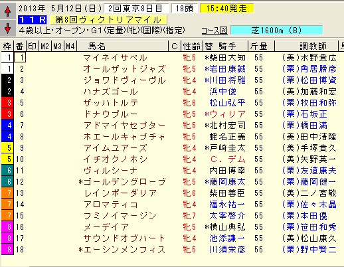This screenshot has width=344, height=267.
Task: Click the 騎手 column header
Action: pyautogui.click(x=227, y=46)
